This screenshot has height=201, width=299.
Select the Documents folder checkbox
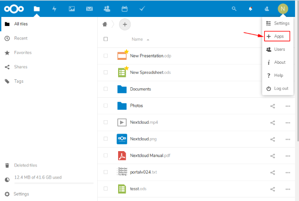click(x=106, y=89)
